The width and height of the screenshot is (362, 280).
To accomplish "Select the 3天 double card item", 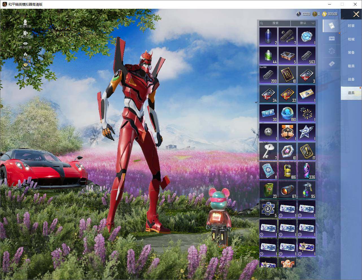I will [x=307, y=75].
